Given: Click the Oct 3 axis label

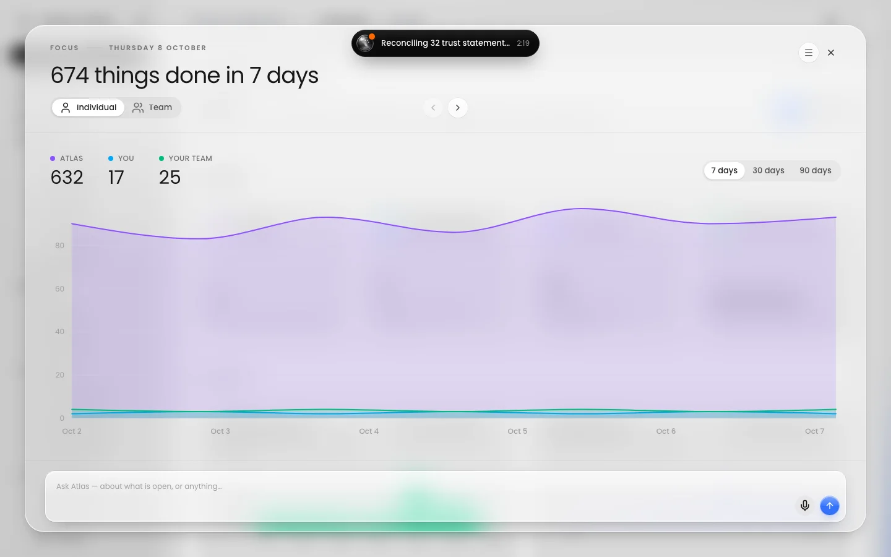Looking at the screenshot, I should [220, 431].
